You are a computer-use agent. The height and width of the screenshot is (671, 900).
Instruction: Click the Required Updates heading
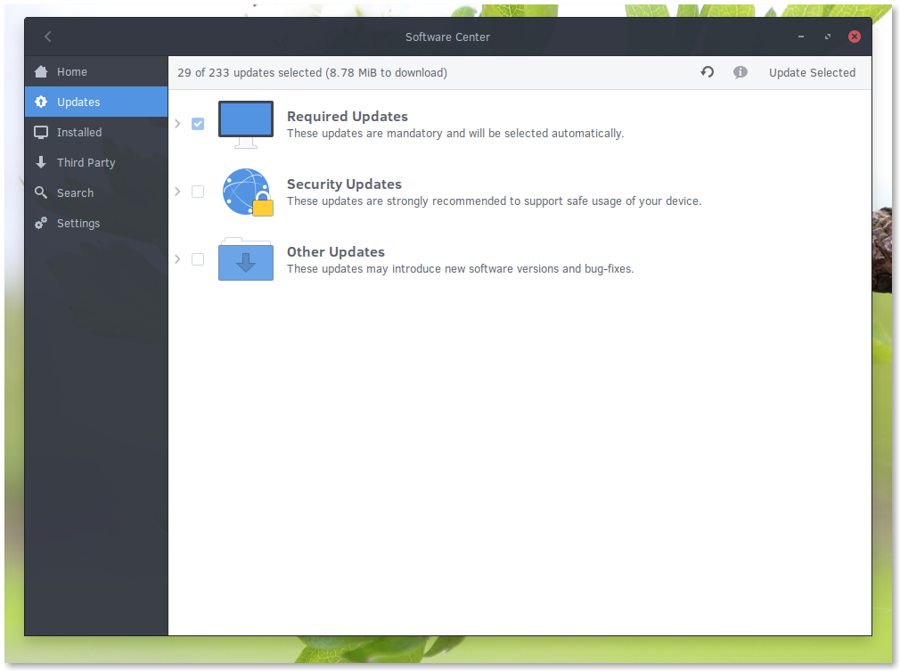coord(348,117)
